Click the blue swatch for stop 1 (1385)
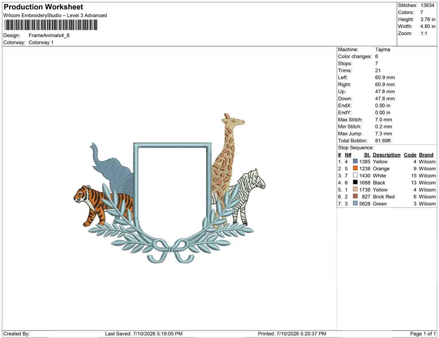This screenshot has width=439, height=338. (355, 161)
